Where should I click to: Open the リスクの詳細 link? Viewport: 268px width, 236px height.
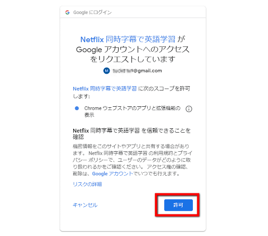tap(87, 184)
